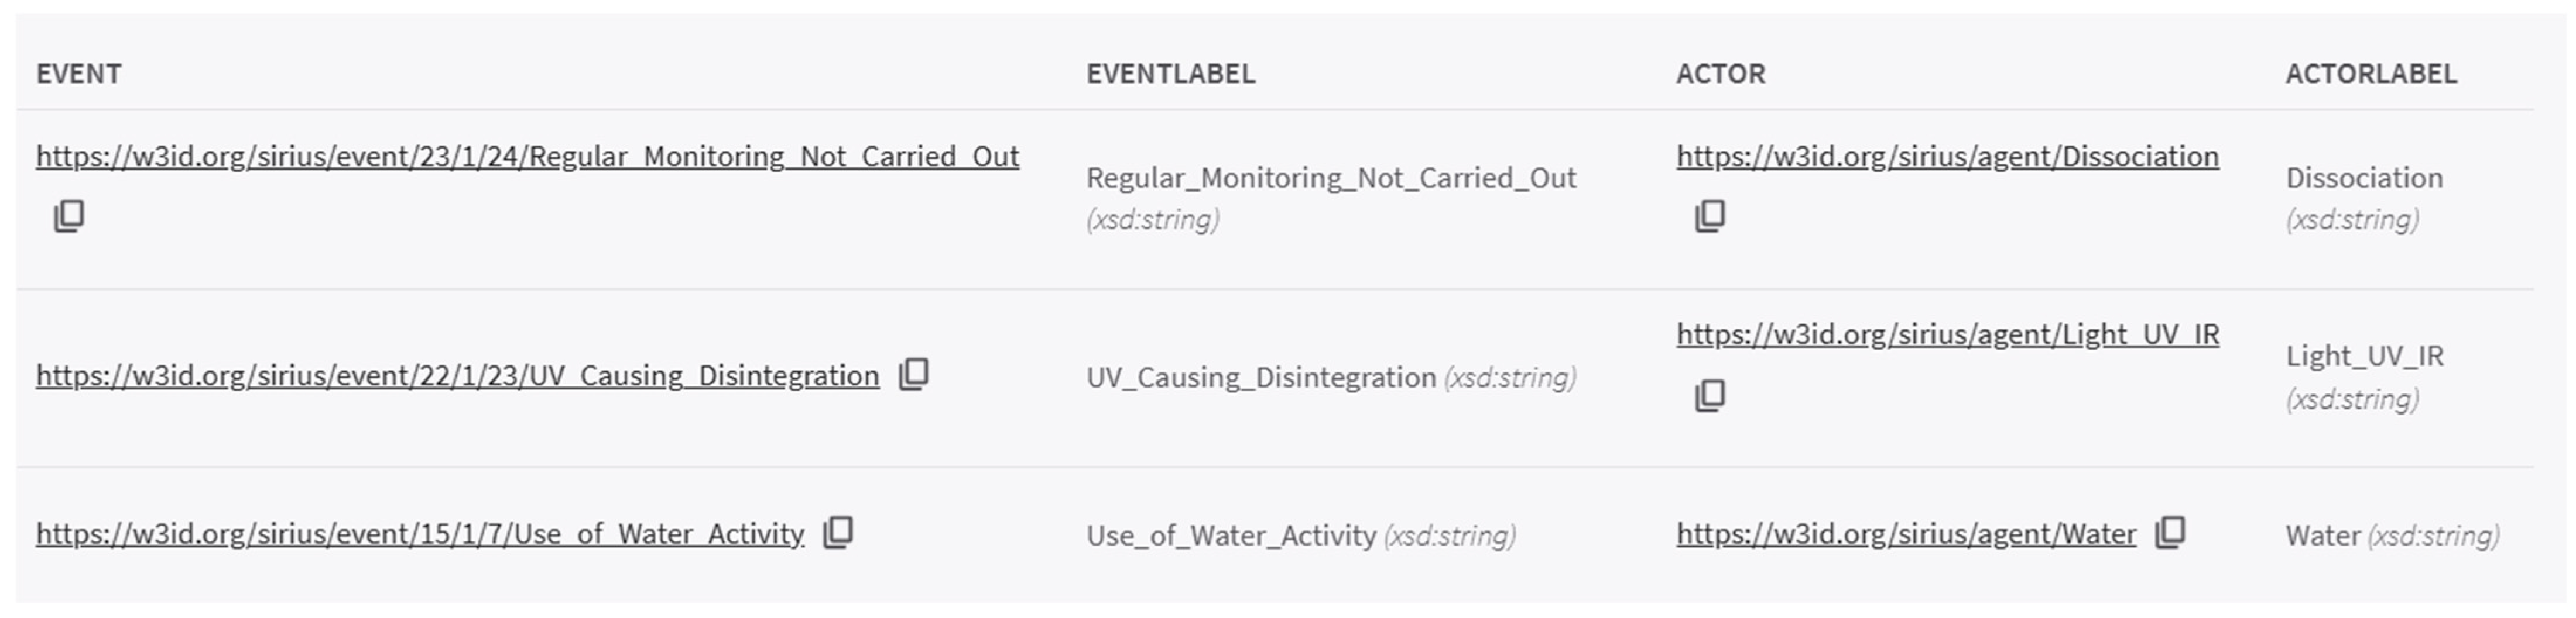This screenshot has height=618, width=2576.
Task: Click the ACTORLABEL column header
Action: click(2371, 74)
